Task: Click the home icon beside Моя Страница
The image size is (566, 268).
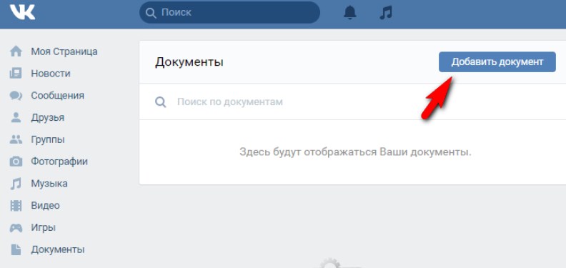Action: 16,51
